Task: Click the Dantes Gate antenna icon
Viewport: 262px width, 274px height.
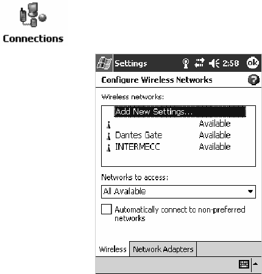Action: pyautogui.click(x=108, y=136)
